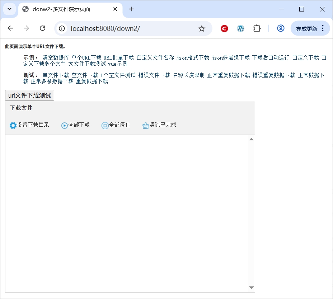Go back to previous page
The width and height of the screenshot is (333, 299).
(x=10, y=28)
